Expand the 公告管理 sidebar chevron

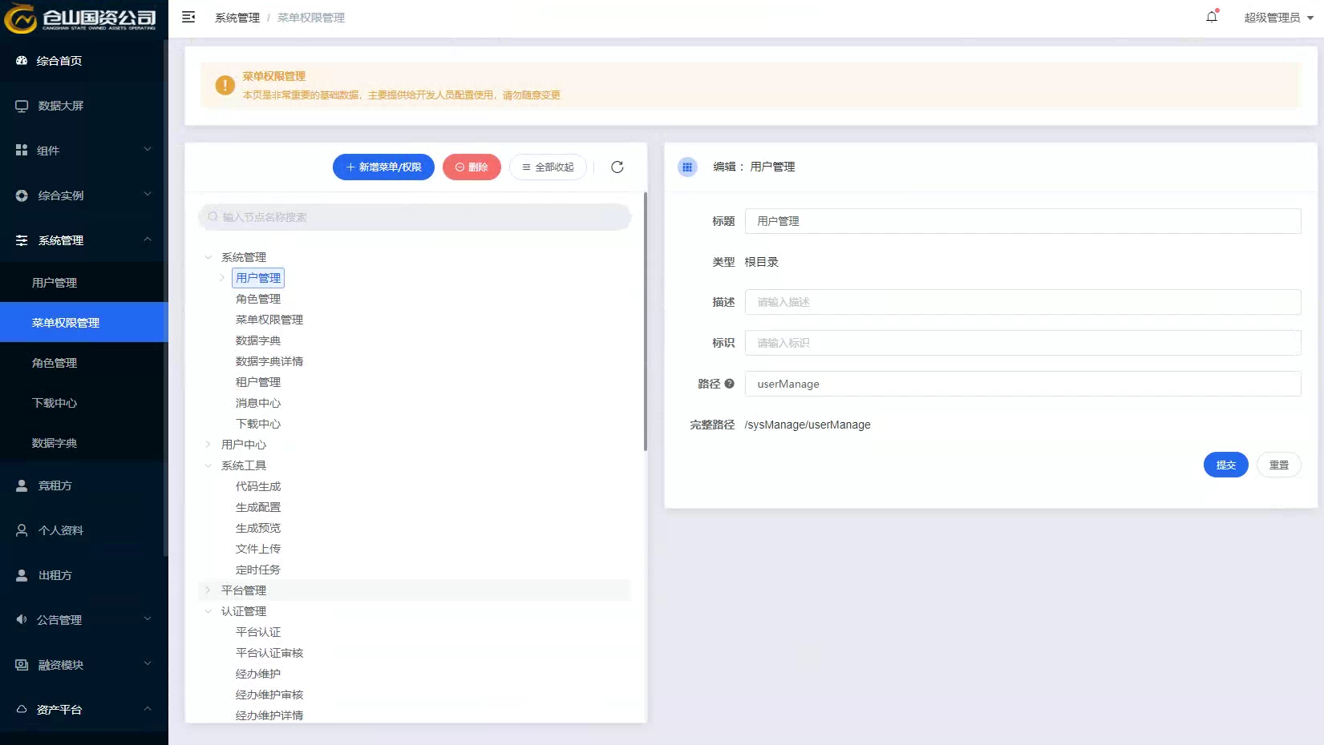coord(148,618)
